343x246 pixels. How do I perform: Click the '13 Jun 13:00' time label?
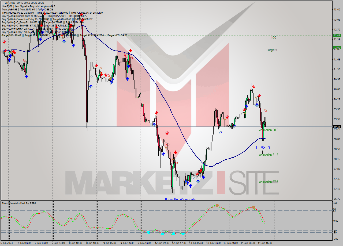[x=213, y=243]
